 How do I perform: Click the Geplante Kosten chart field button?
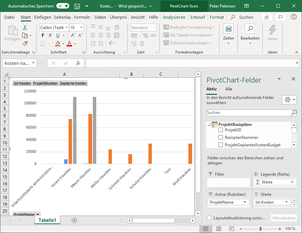(73, 83)
